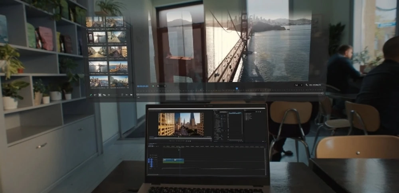Open zoom level dropdown in floating monitor
Image resolution: width=399 pixels, height=193 pixels.
161,86
